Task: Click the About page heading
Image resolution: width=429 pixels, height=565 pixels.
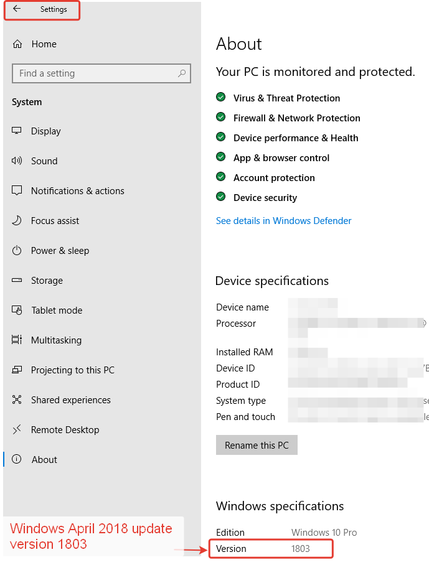Action: pyautogui.click(x=238, y=44)
